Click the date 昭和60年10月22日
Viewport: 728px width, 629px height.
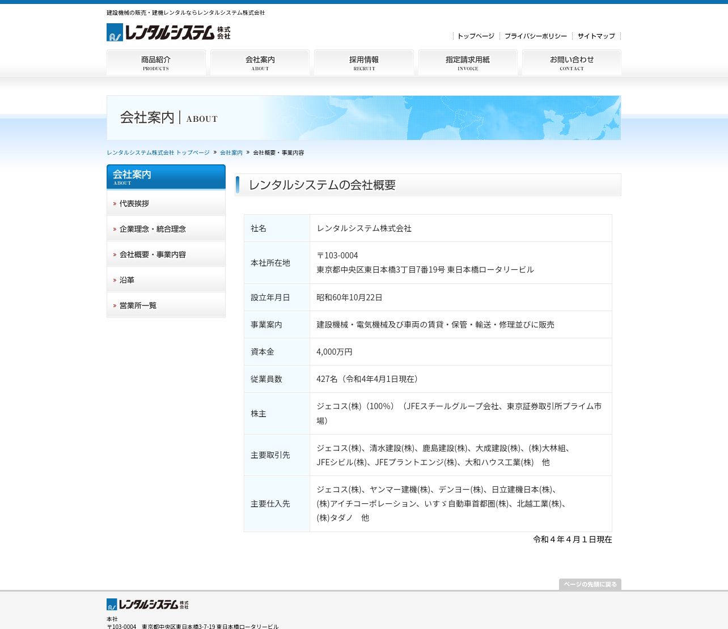point(349,297)
